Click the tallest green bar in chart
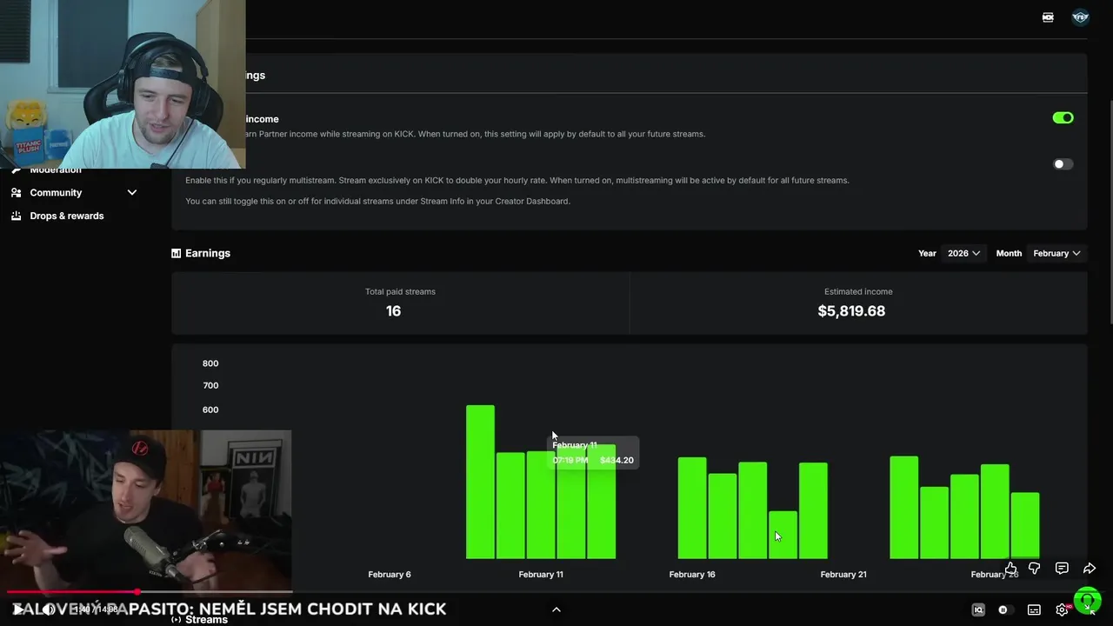The height and width of the screenshot is (626, 1113). [x=480, y=482]
